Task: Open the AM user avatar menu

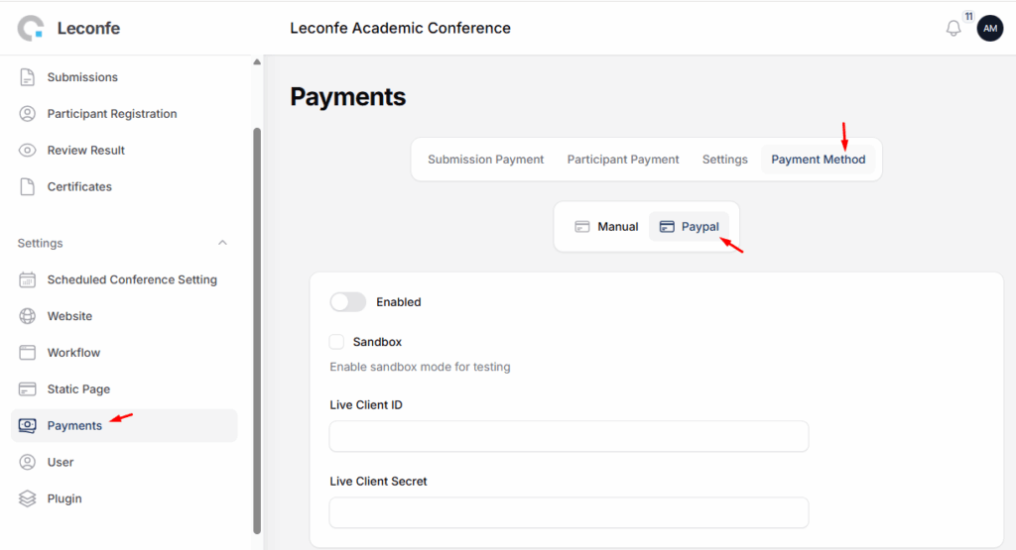Action: [x=989, y=28]
